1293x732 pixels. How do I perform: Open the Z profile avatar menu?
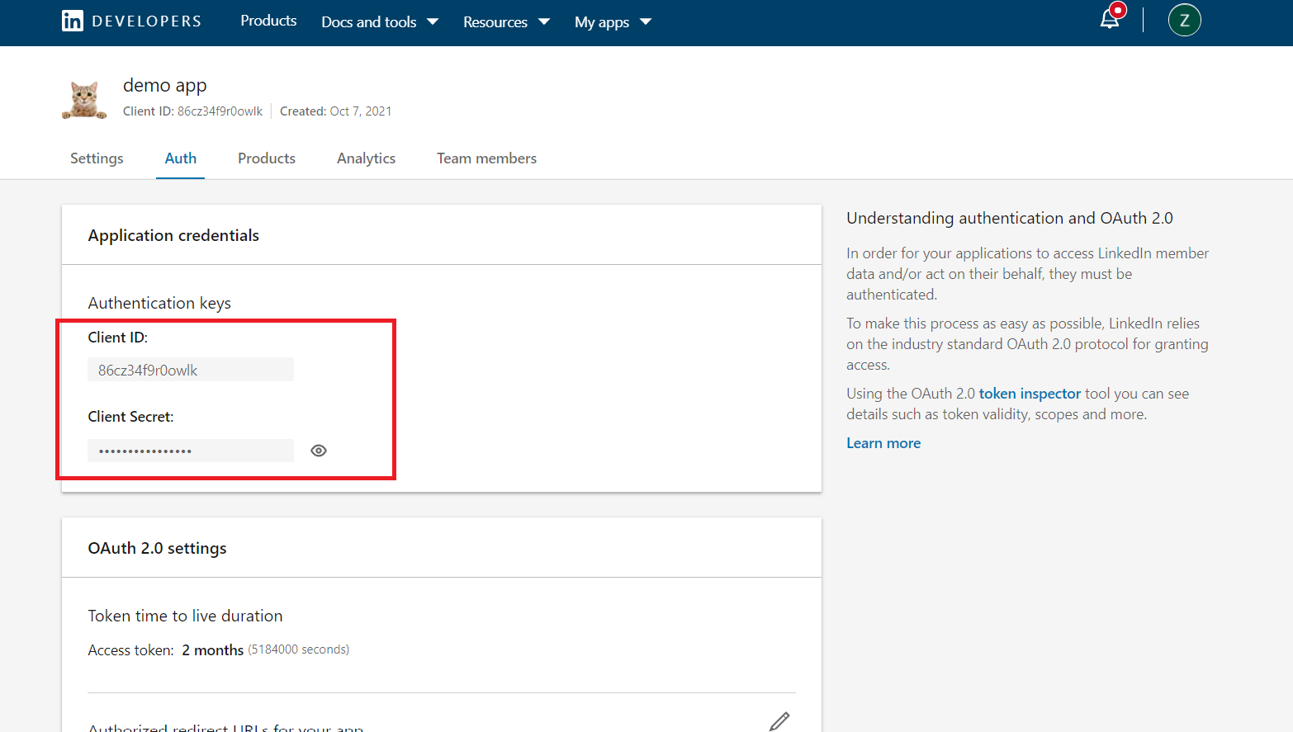[1184, 21]
